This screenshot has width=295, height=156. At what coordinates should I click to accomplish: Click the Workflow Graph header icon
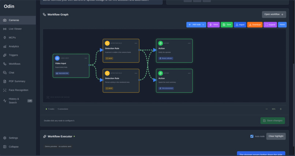click(44, 15)
